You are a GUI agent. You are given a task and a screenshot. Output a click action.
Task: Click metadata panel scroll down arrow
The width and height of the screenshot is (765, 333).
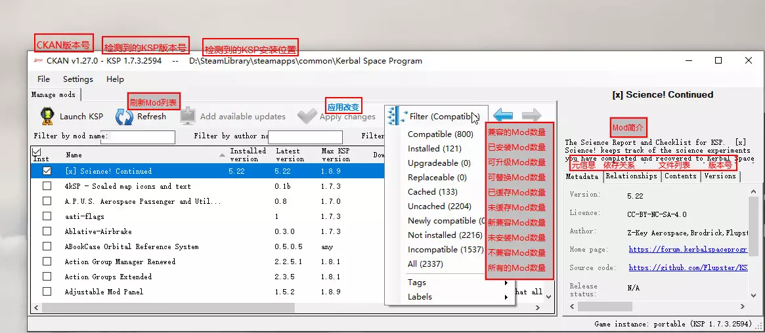coord(754,295)
